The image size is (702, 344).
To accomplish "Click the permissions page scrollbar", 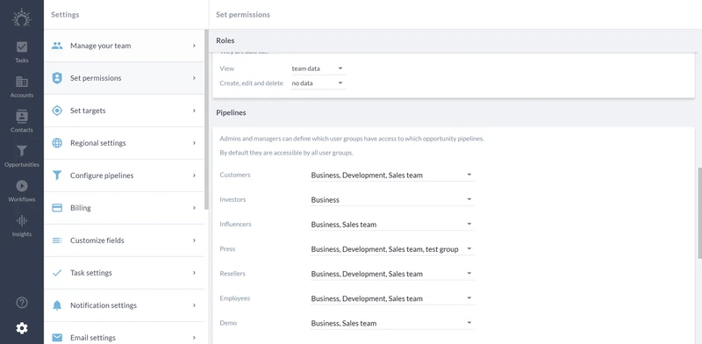I will (x=699, y=212).
